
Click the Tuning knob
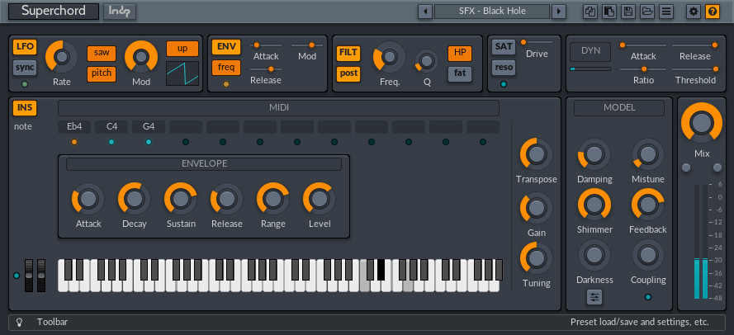click(x=537, y=258)
